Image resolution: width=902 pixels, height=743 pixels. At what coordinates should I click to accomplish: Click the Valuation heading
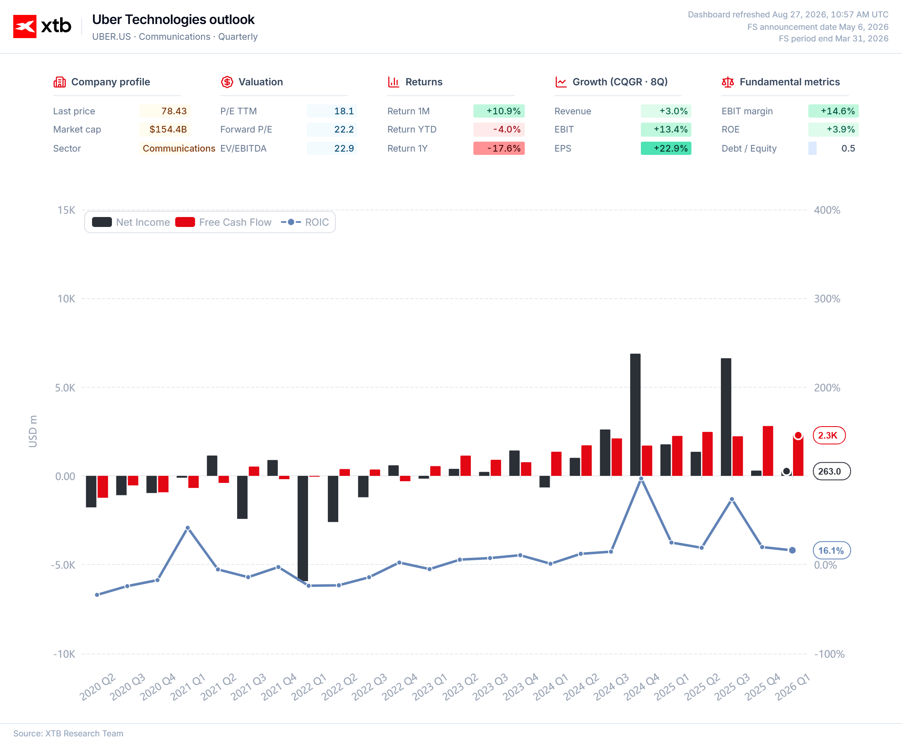pyautogui.click(x=261, y=82)
